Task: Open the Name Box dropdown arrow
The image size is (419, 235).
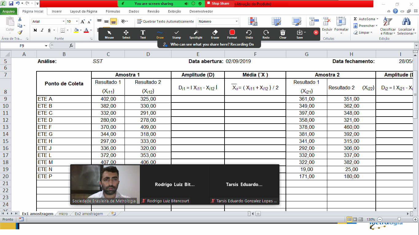Action: 46,46
